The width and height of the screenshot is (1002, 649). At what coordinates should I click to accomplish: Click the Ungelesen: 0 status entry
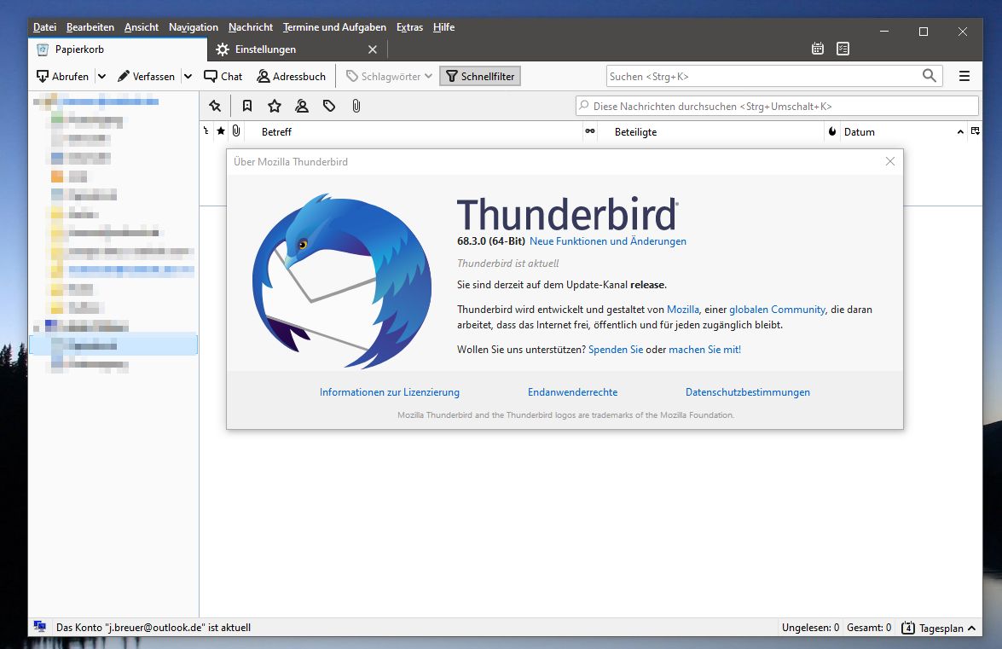(x=810, y=628)
